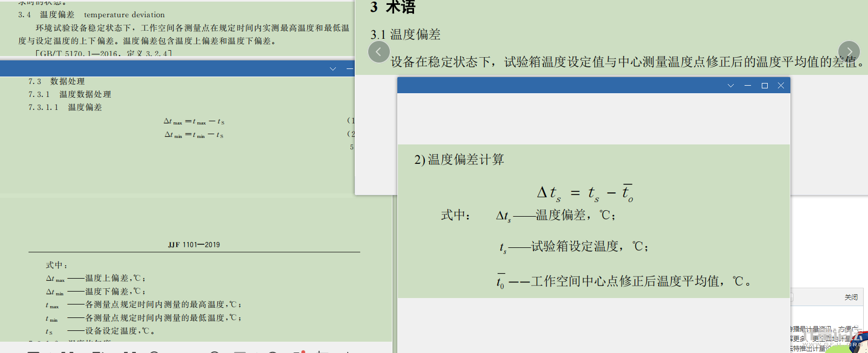
Task: Advance to the next image with right arrow
Action: pyautogui.click(x=849, y=52)
